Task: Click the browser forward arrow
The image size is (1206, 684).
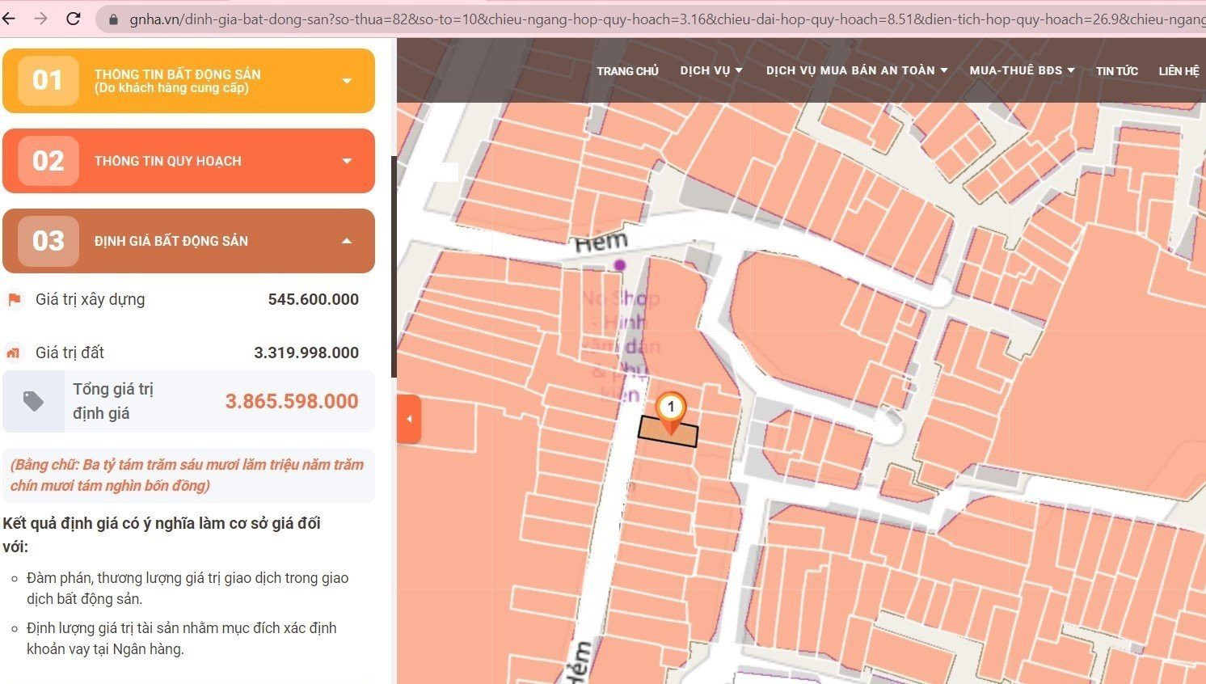Action: pyautogui.click(x=41, y=19)
